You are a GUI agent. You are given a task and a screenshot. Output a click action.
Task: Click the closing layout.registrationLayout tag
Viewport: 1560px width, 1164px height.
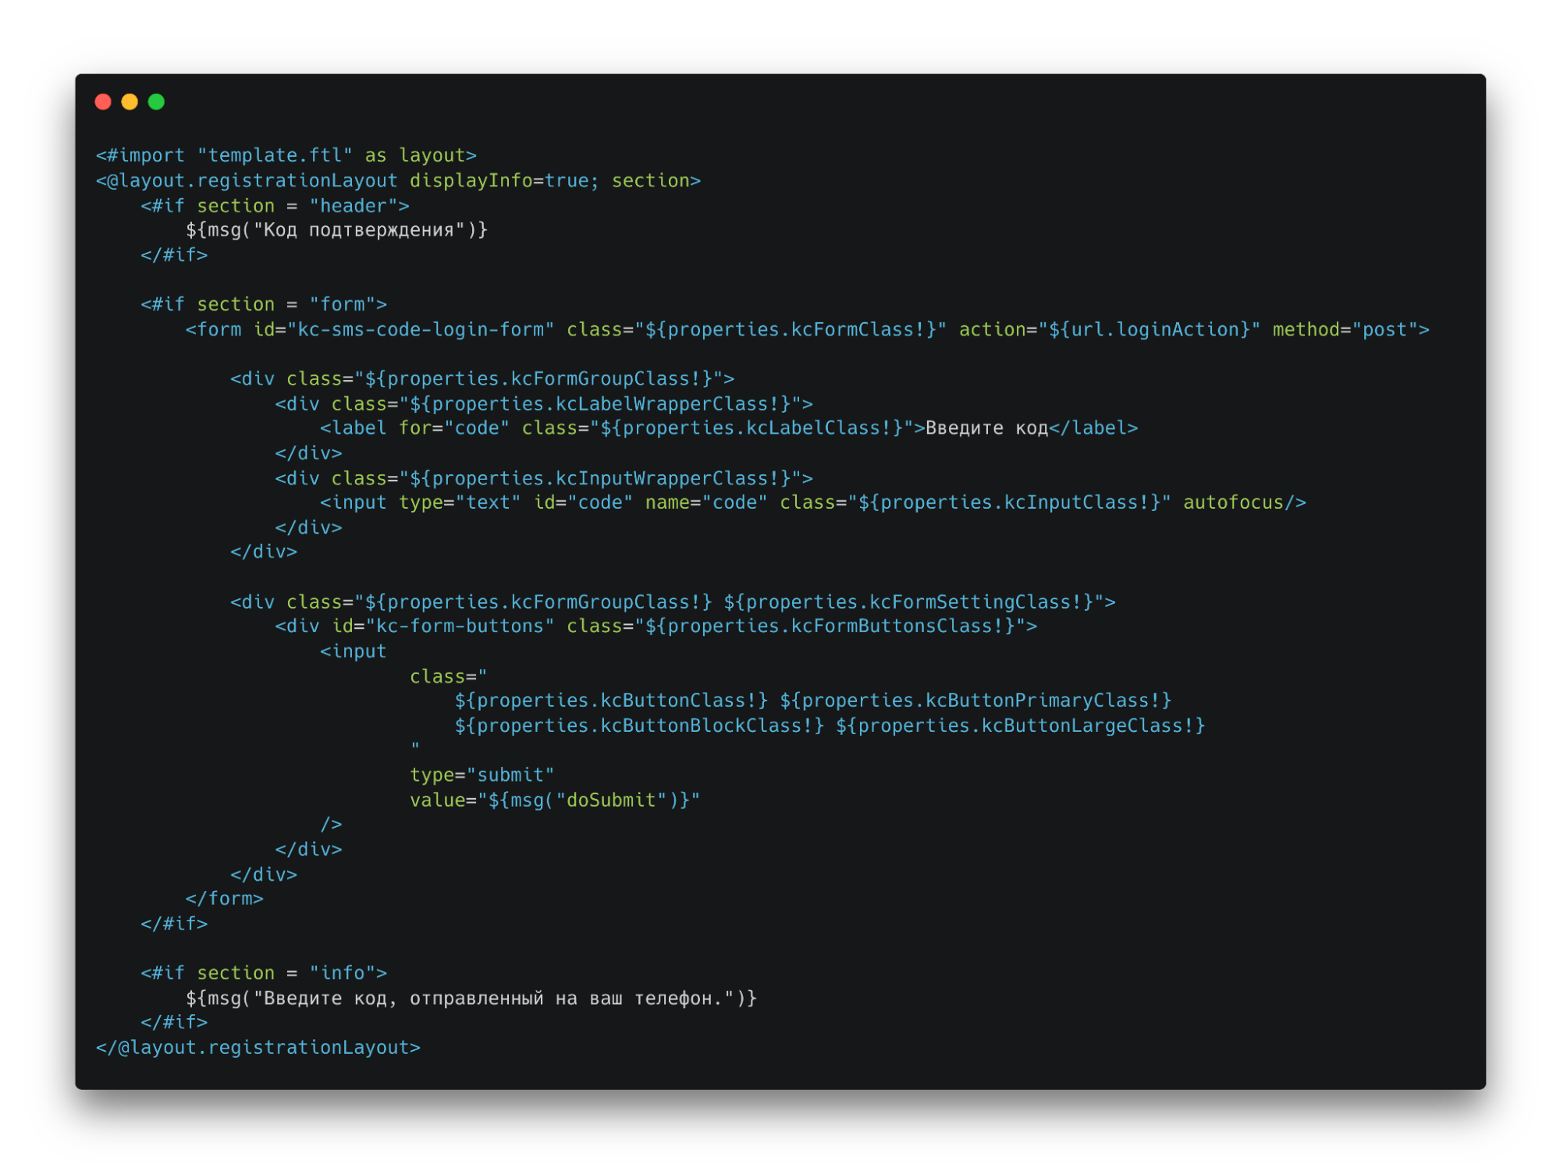258,1047
